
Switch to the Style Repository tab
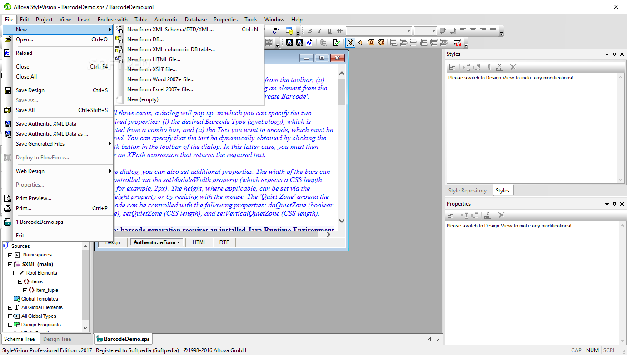coord(468,191)
